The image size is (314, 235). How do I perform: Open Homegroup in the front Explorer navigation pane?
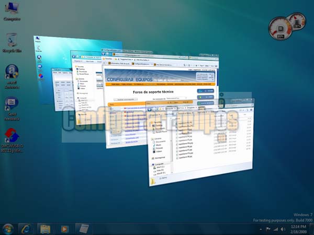click(160, 158)
